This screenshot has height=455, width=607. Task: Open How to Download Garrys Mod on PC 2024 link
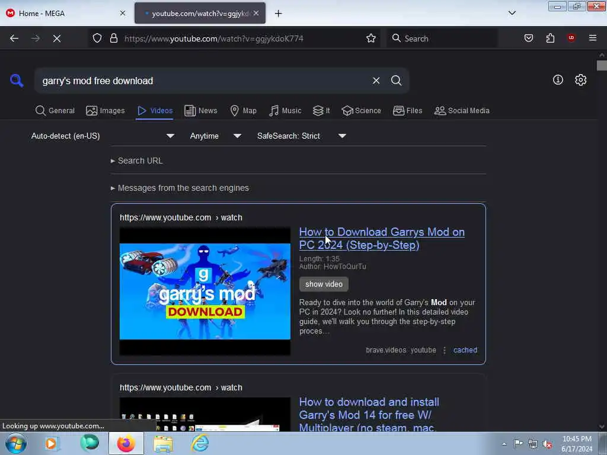click(382, 238)
